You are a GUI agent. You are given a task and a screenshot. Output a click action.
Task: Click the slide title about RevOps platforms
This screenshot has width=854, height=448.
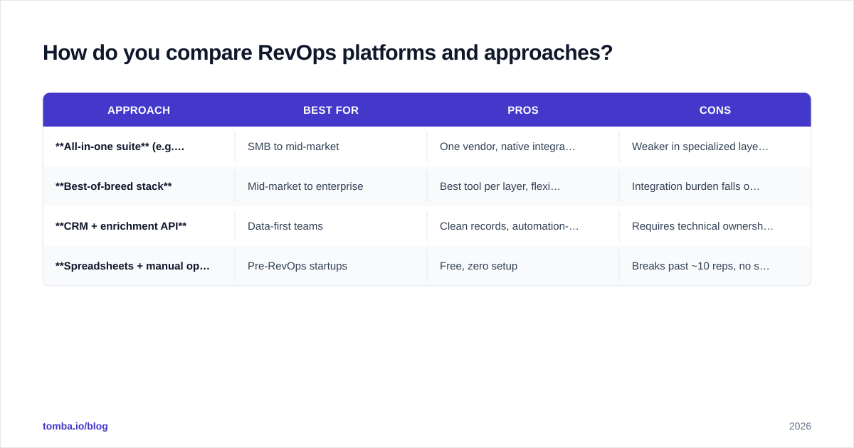pyautogui.click(x=327, y=53)
